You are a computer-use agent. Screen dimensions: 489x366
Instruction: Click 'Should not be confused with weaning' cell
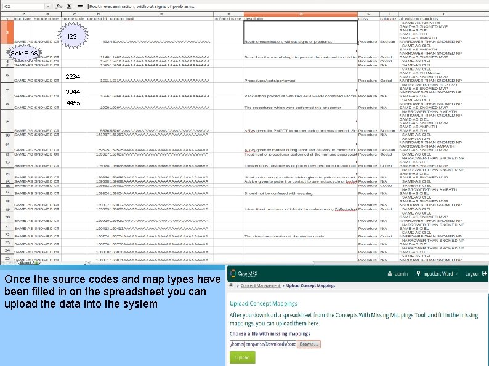pyautogui.click(x=301, y=191)
